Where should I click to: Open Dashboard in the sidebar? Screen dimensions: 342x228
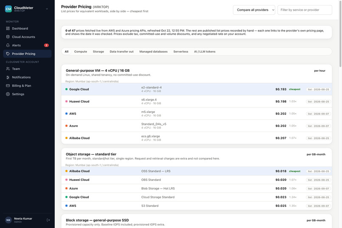[x=27, y=28]
